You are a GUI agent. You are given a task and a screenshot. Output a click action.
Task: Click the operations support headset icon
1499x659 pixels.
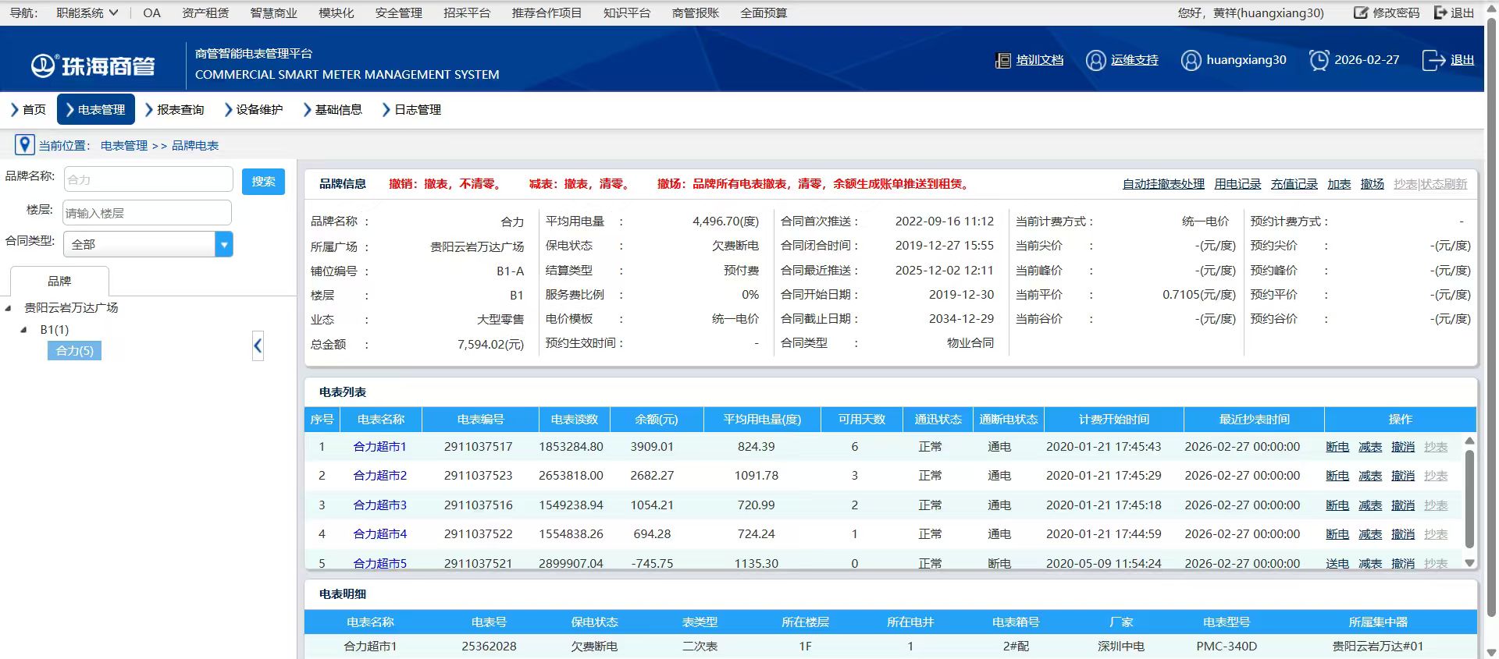pos(1095,60)
